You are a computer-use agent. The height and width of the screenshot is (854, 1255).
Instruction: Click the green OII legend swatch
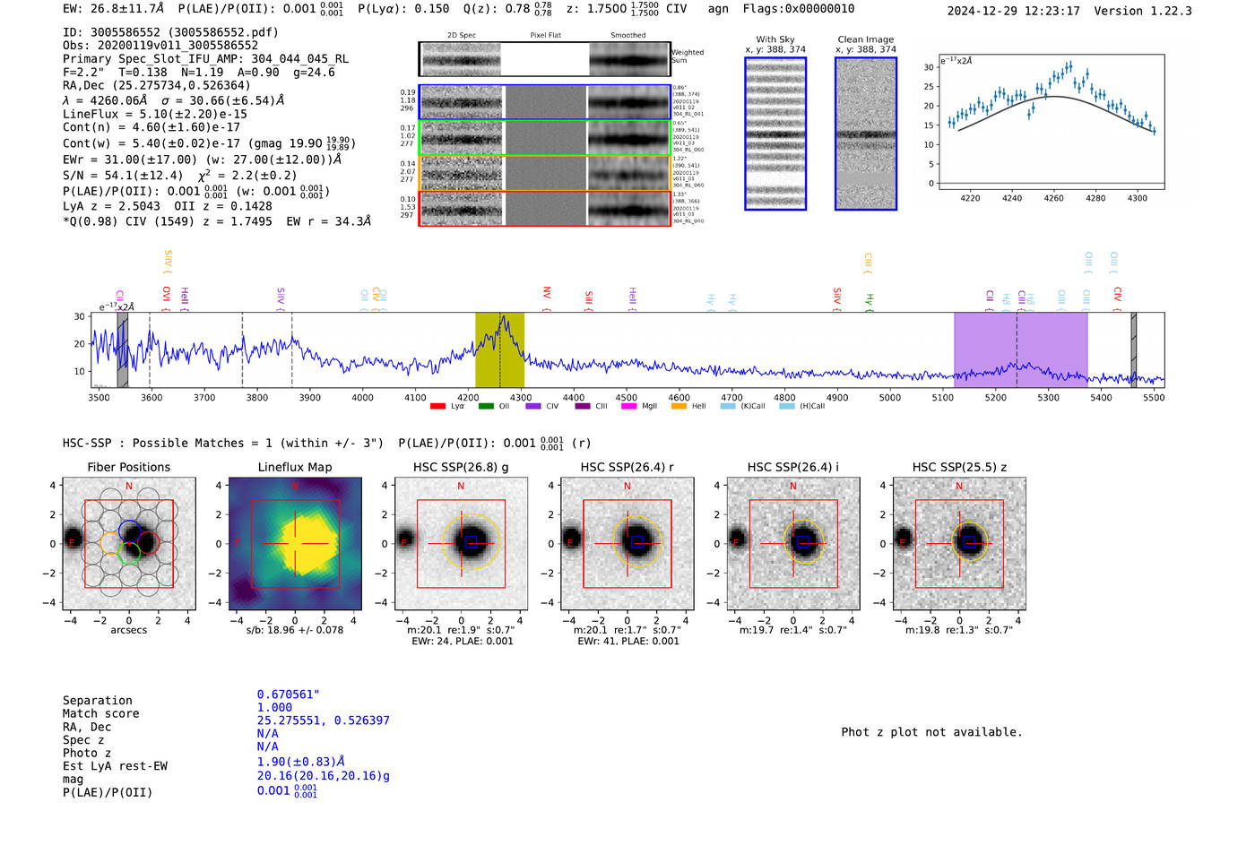click(486, 406)
